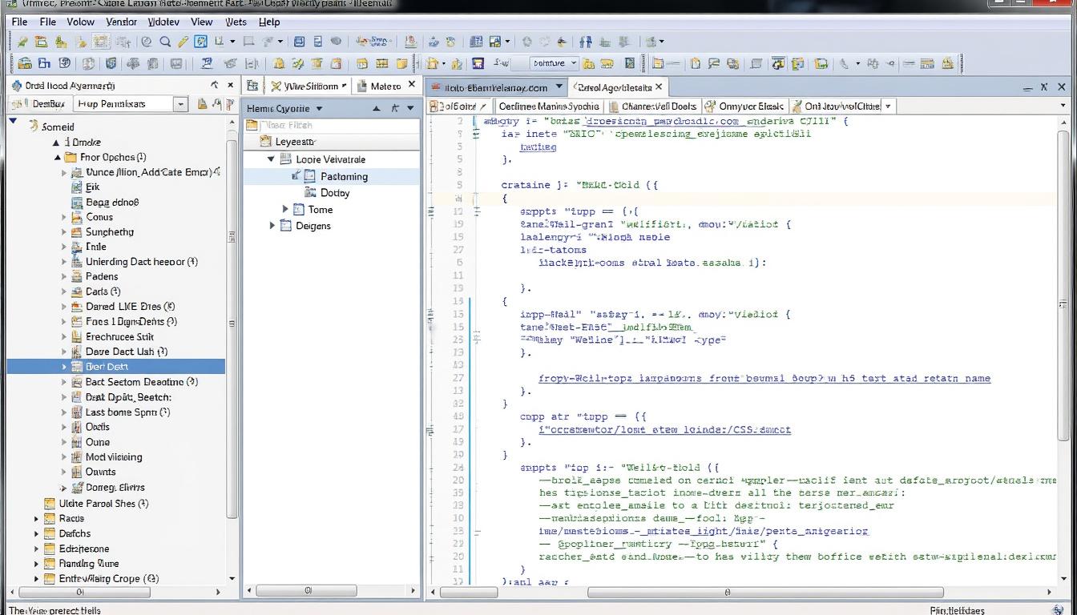Close the left explorer panel

pos(231,85)
